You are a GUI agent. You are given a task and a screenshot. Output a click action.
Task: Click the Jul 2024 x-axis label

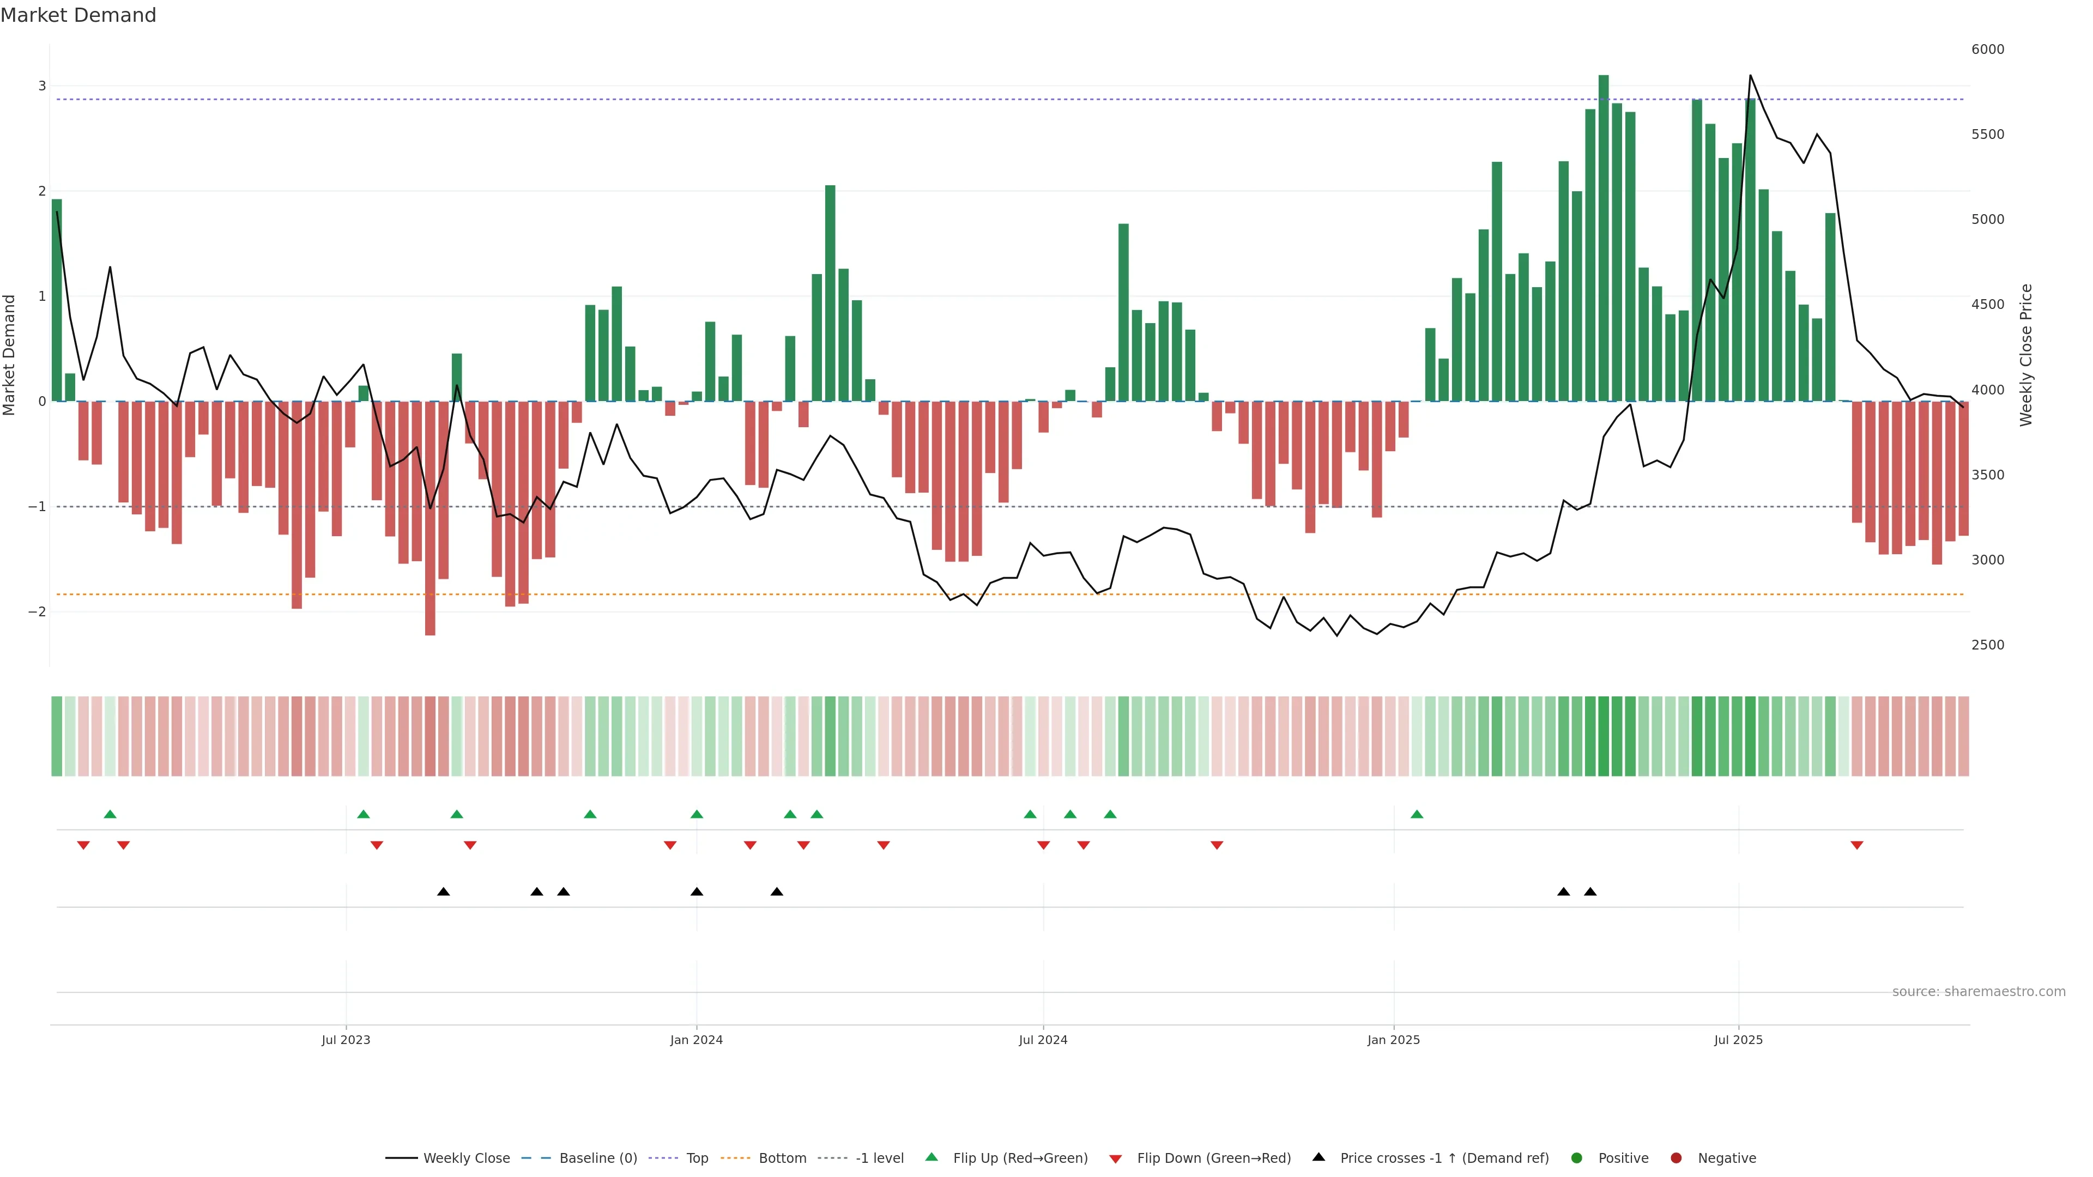click(1043, 1040)
